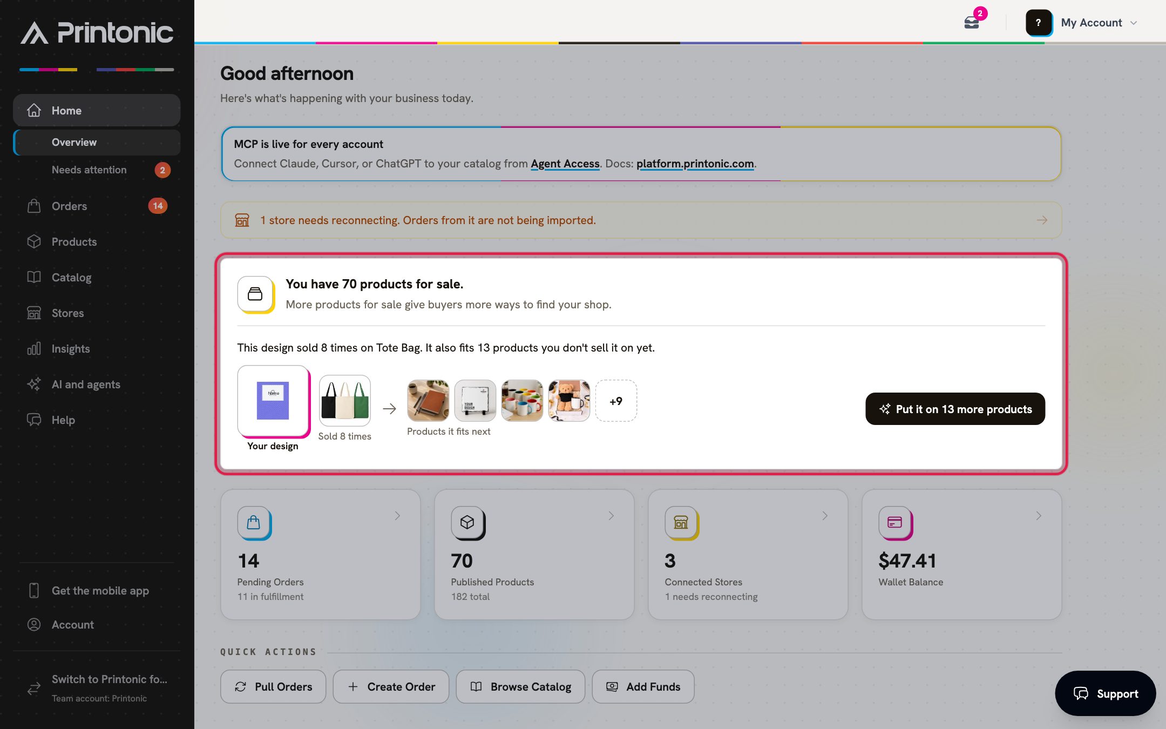Viewport: 1166px width, 729px height.
Task: Open platform.printonic.com docs link
Action: coord(695,164)
